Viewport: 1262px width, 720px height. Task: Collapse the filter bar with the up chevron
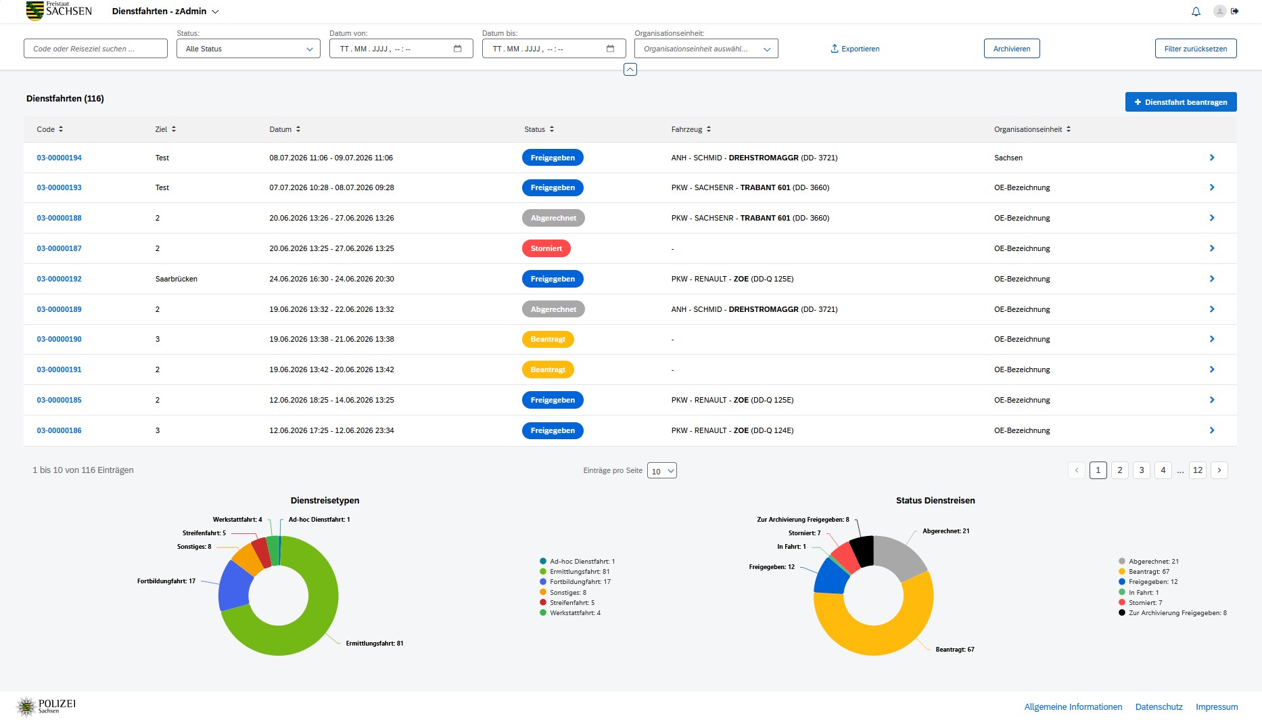[630, 70]
